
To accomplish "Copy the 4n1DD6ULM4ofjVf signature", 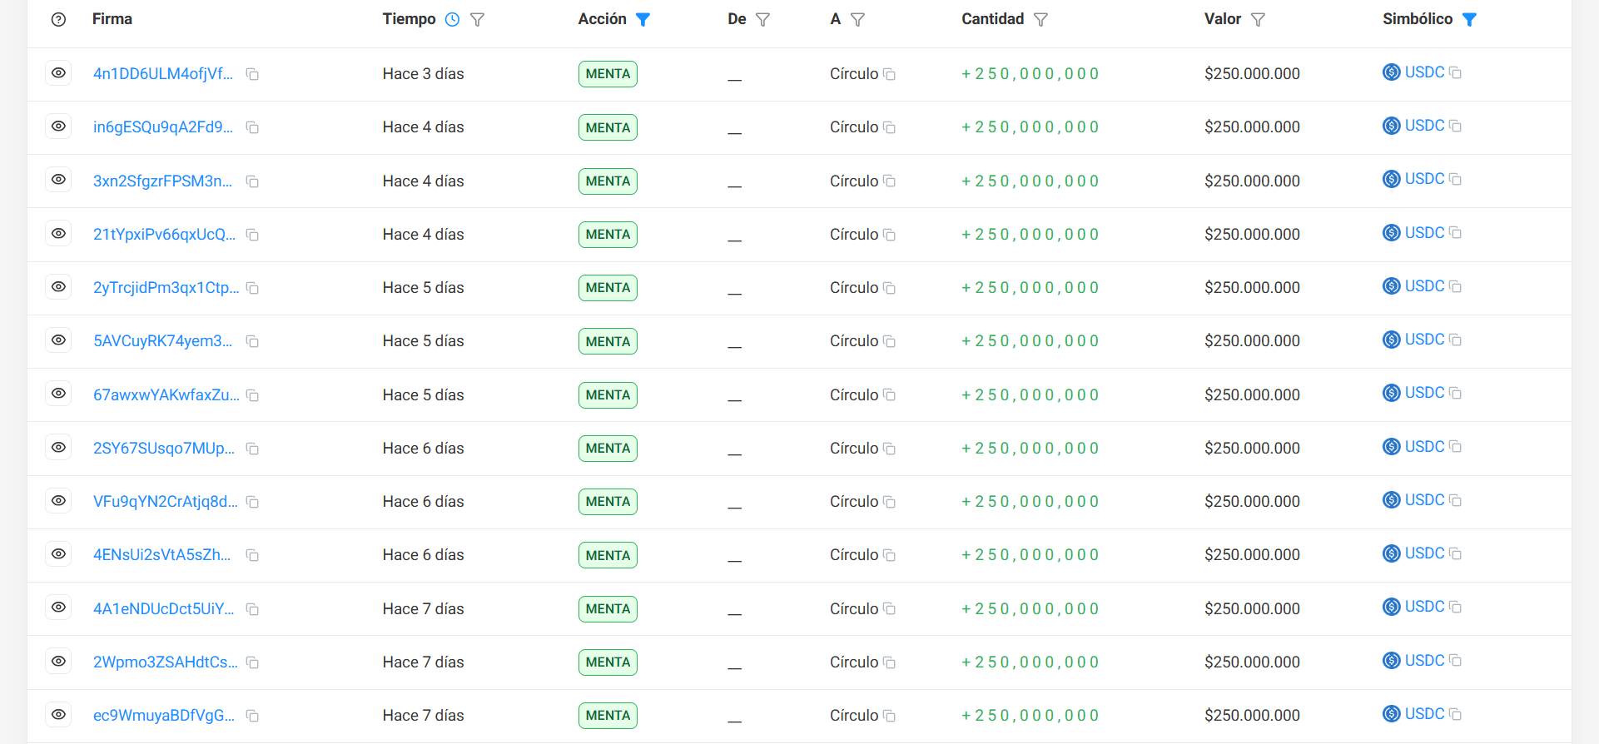I will pos(252,75).
